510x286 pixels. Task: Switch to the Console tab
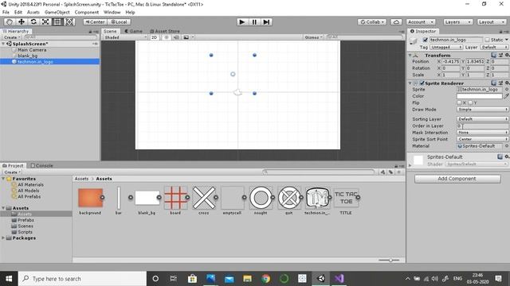41,166
